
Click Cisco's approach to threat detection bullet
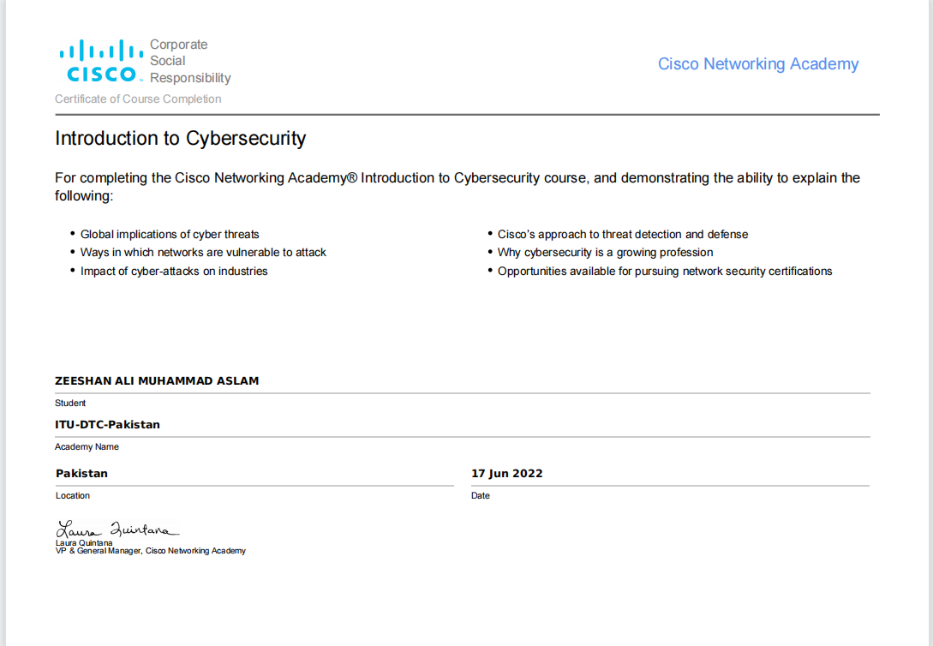click(x=622, y=235)
